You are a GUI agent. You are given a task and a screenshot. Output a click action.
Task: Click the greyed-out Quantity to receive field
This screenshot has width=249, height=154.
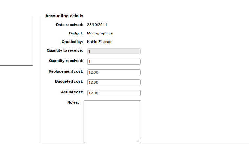click(114, 51)
